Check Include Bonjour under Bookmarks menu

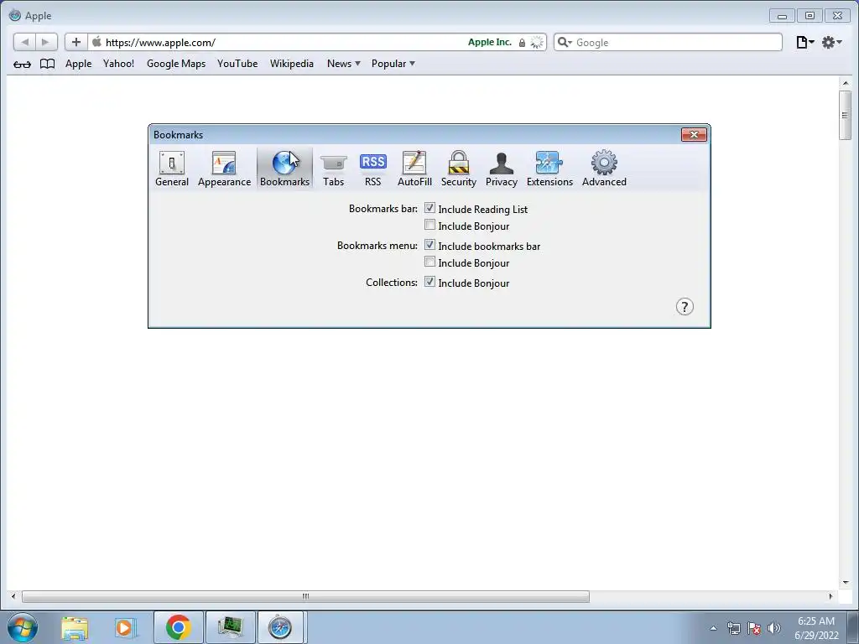[430, 262]
